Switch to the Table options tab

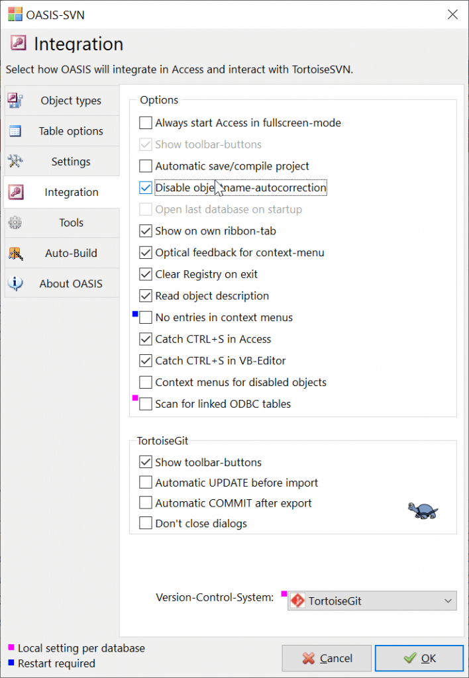click(62, 131)
